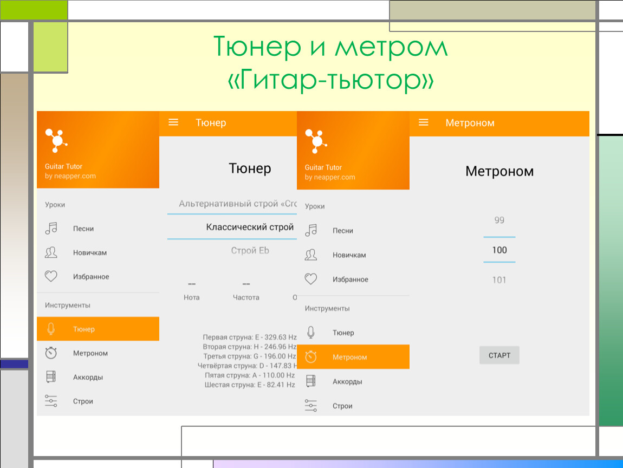
Task: Open Песни in the left drawer
Action: pos(98,229)
